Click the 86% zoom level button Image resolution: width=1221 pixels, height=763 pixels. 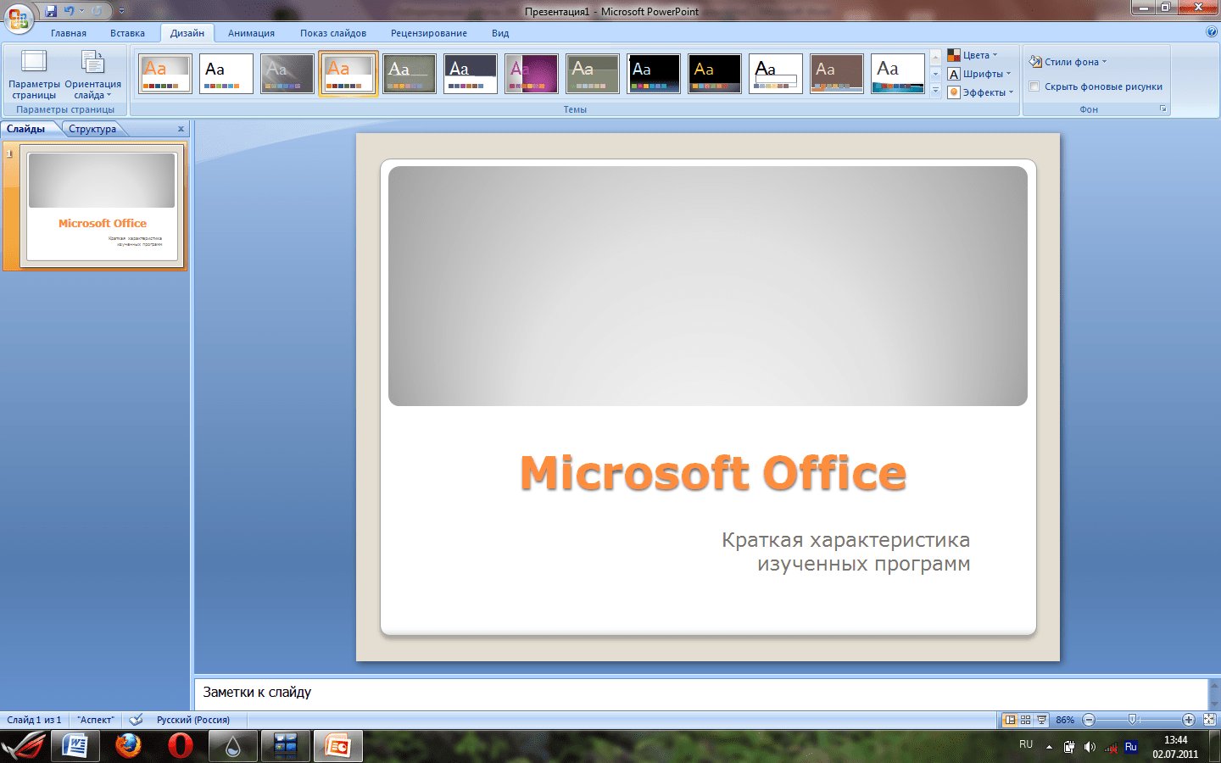click(x=1065, y=720)
